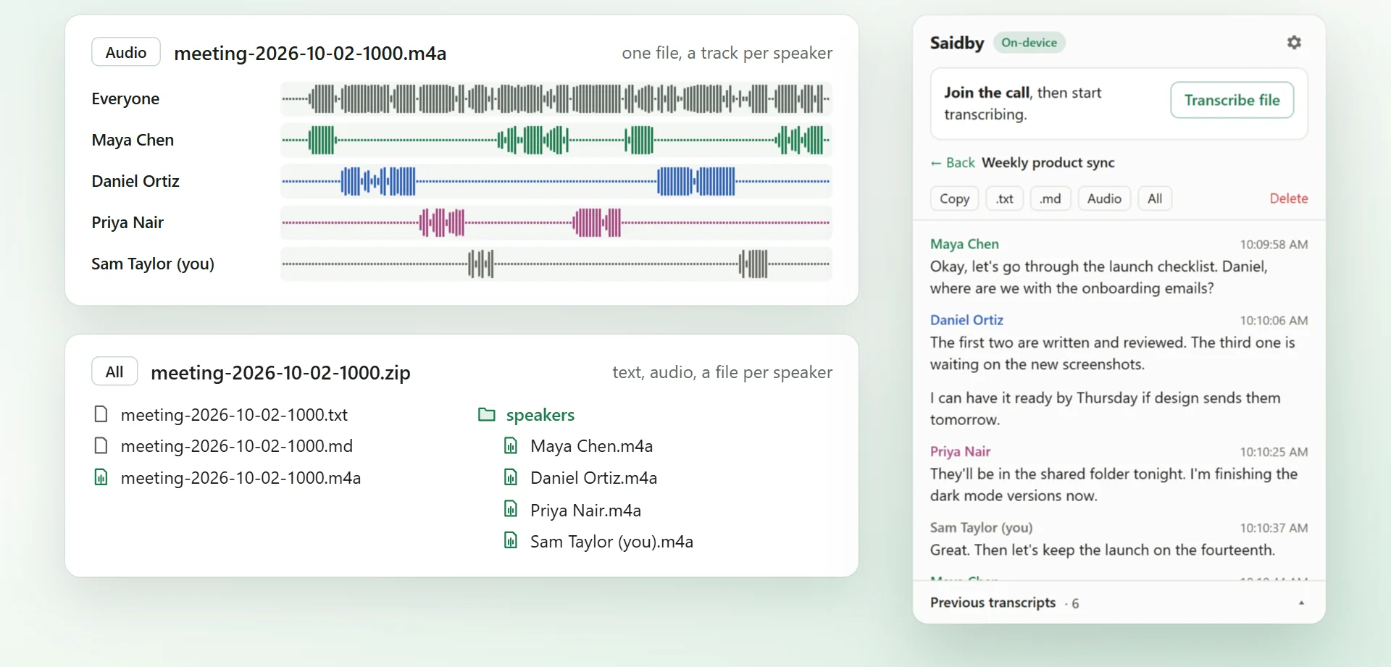Open the speakers folder label

point(540,414)
